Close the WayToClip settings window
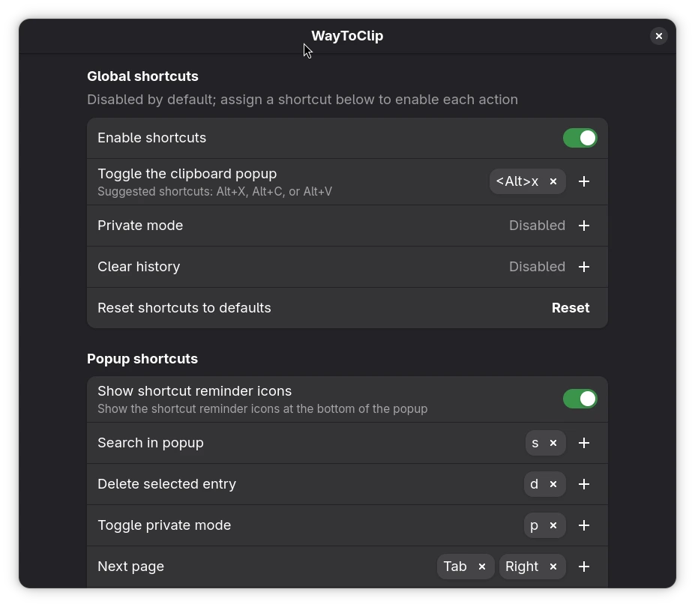The height and width of the screenshot is (607, 695). click(x=659, y=36)
